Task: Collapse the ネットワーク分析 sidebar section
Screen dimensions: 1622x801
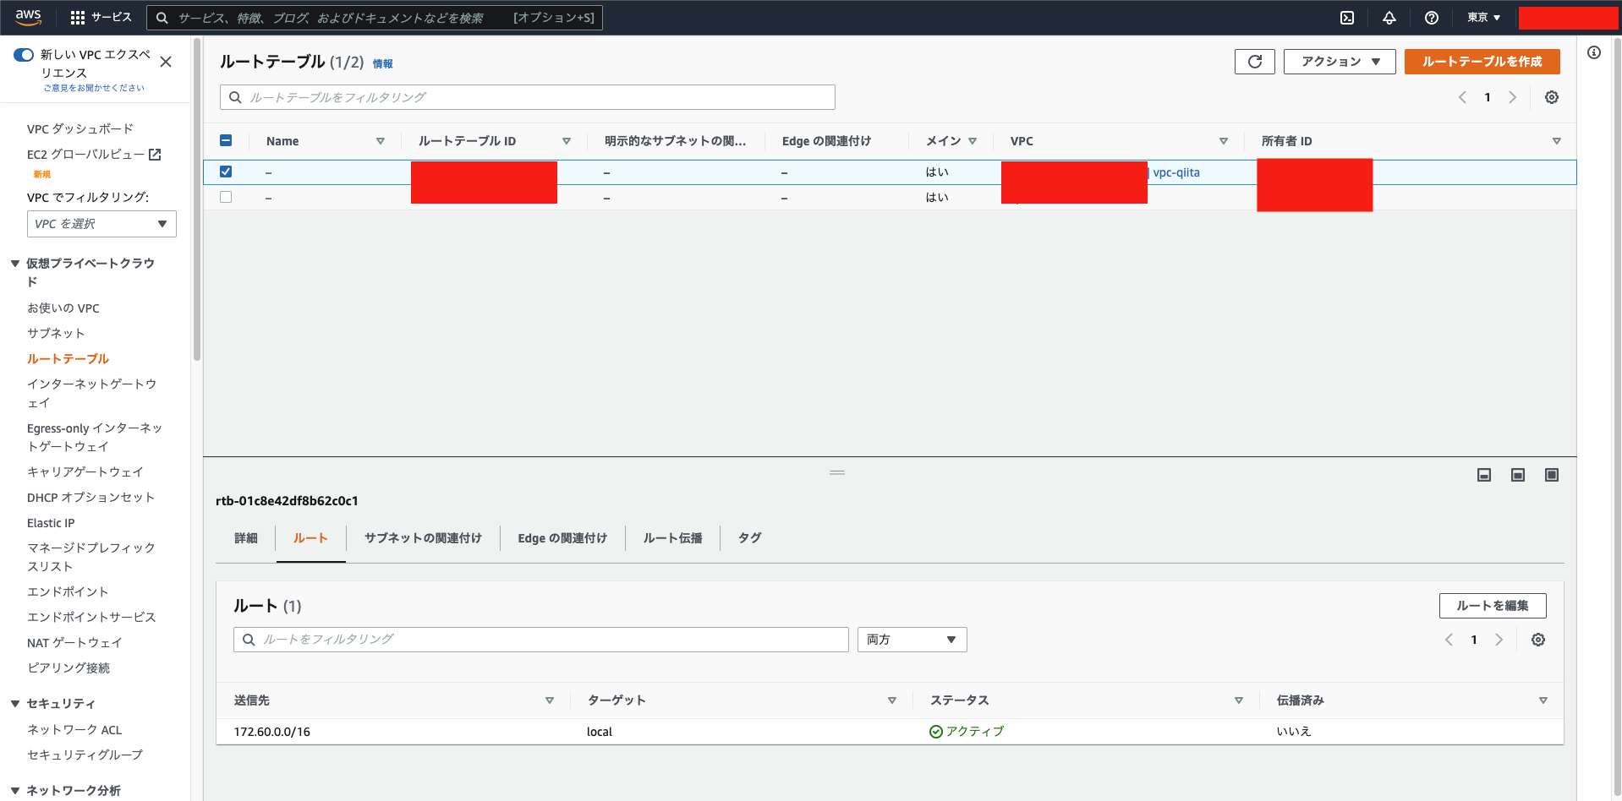Action: click(15, 791)
